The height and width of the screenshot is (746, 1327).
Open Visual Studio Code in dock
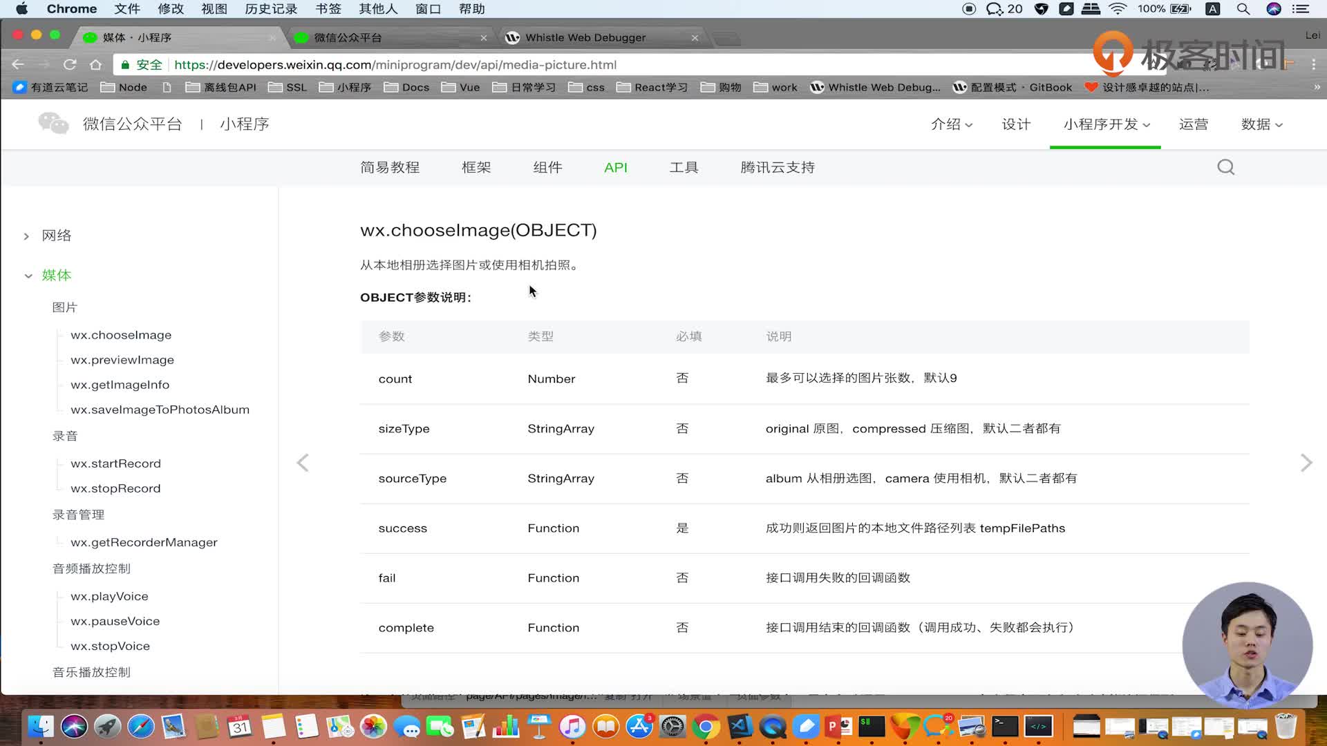coord(740,727)
